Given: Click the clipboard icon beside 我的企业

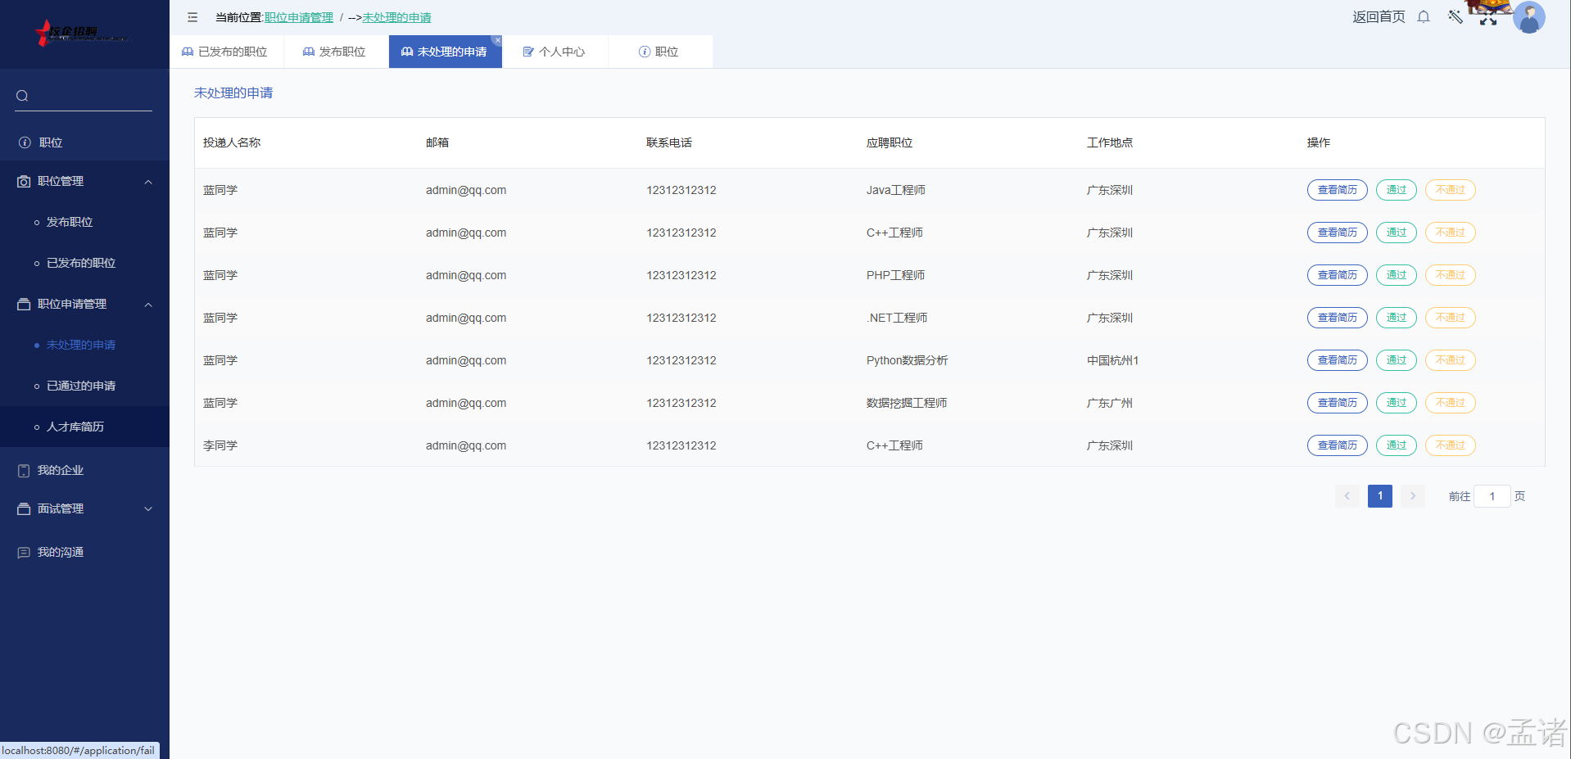Looking at the screenshot, I should click(24, 471).
